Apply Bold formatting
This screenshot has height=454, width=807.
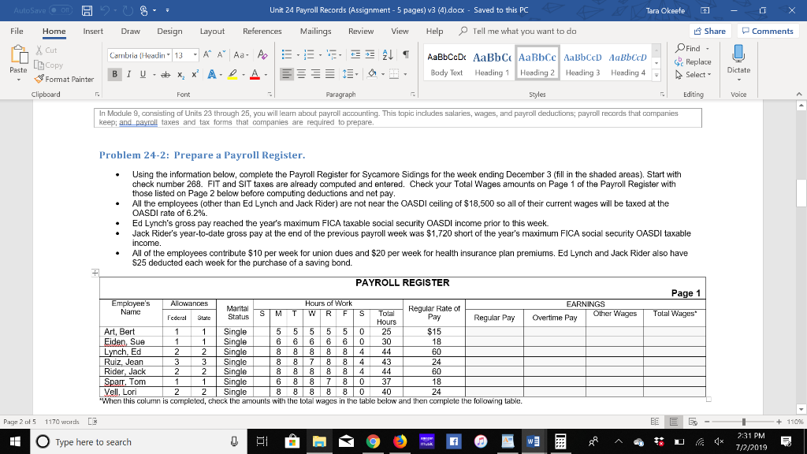pyautogui.click(x=115, y=73)
